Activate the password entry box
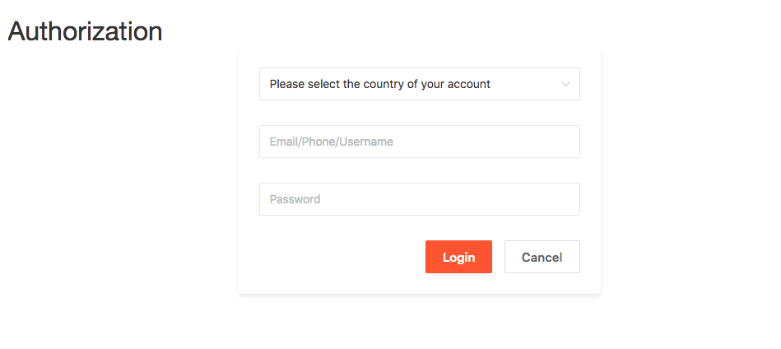Viewport: 781px width, 349px height. [419, 199]
